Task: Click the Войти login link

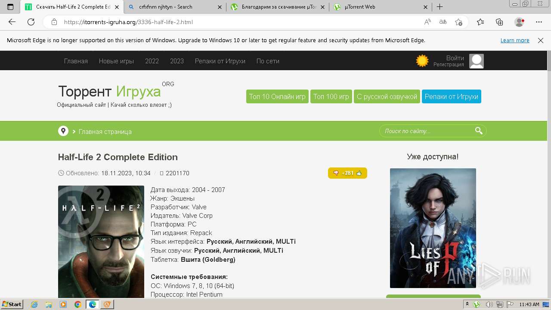Action: click(x=455, y=58)
